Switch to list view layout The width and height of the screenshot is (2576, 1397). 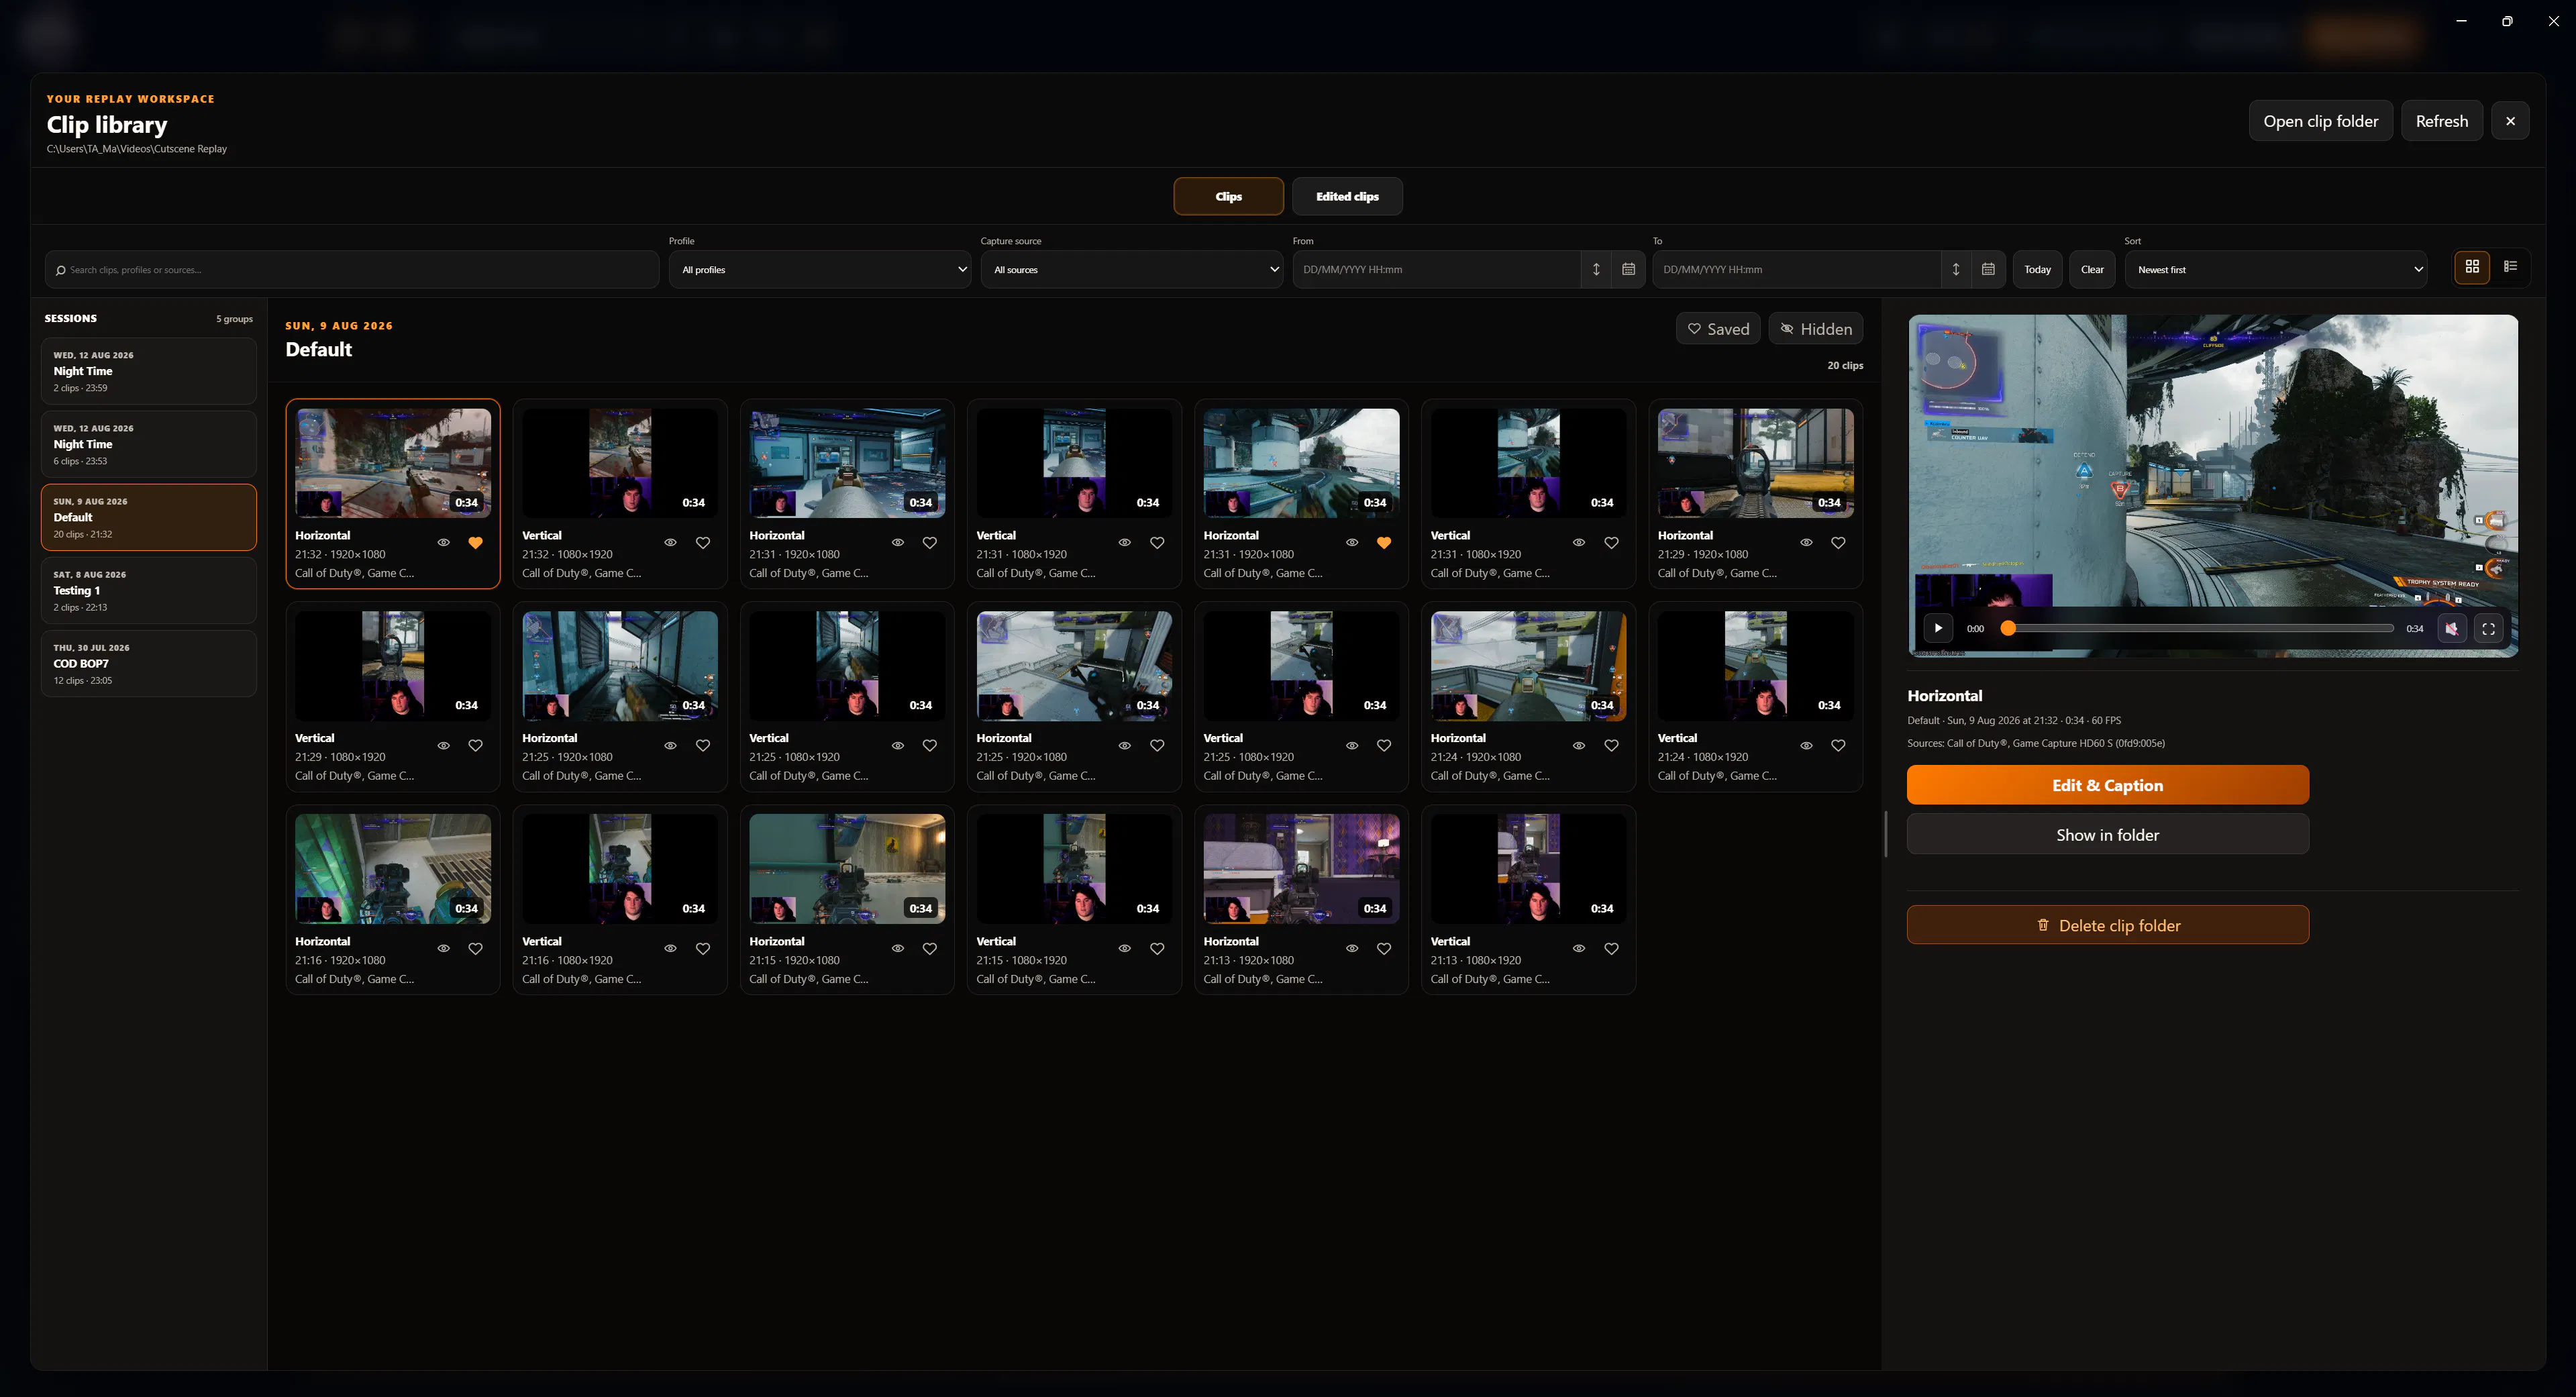2510,267
